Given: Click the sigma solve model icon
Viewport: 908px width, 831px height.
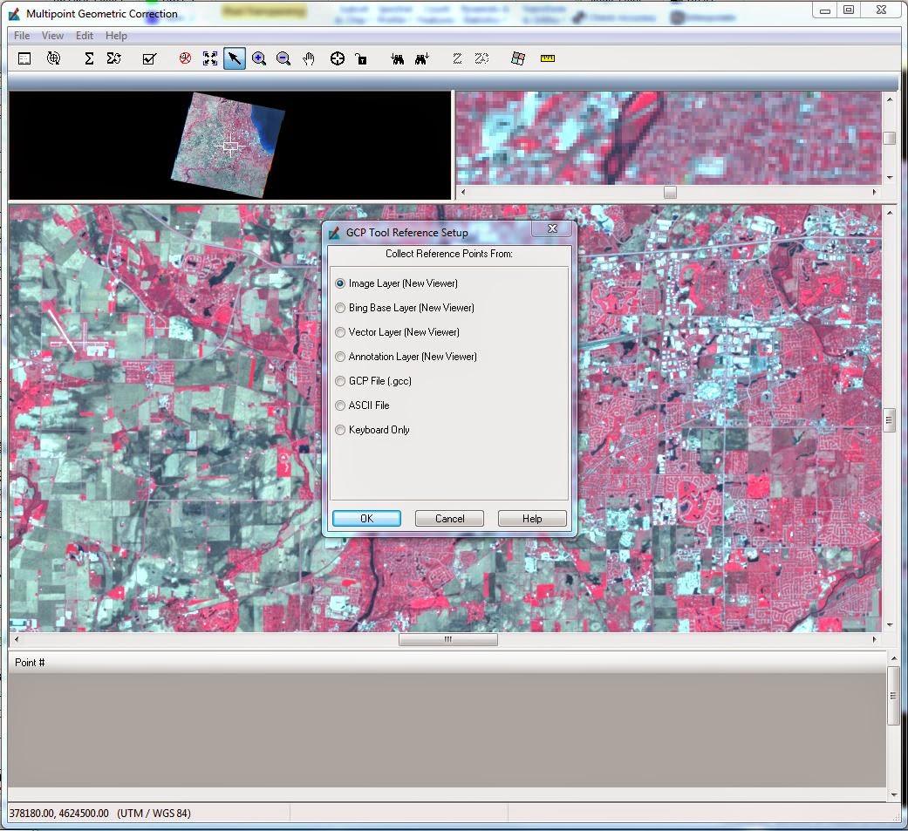Looking at the screenshot, I should coord(89,58).
